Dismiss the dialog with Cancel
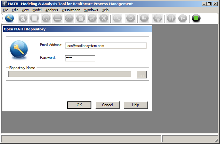Screen dimensions: 220x144 point(107,105)
